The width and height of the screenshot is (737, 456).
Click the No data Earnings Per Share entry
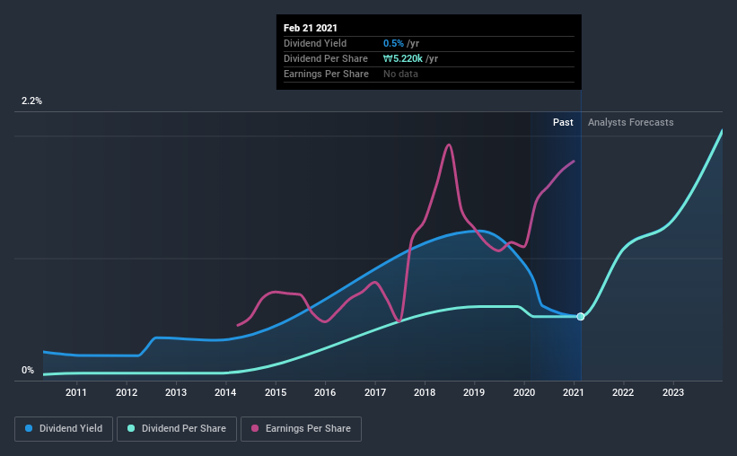[x=400, y=74]
